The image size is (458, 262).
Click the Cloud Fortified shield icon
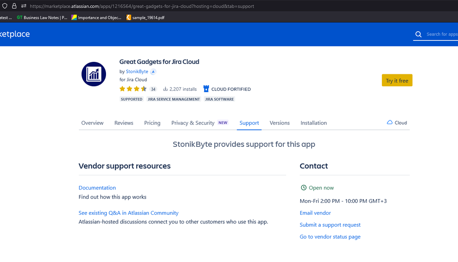click(x=206, y=89)
